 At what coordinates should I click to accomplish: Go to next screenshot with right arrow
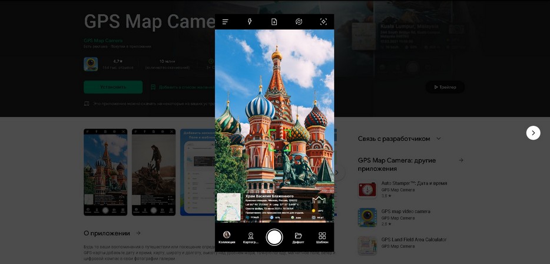click(x=533, y=133)
